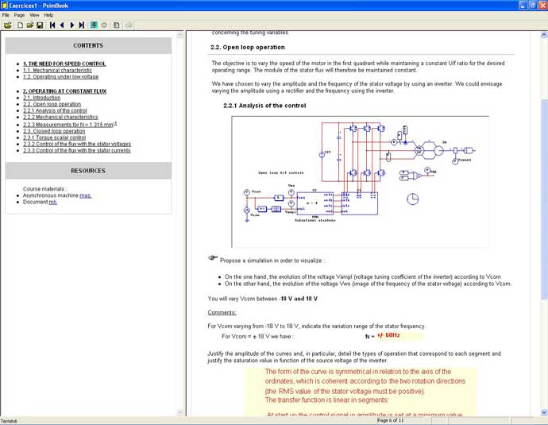Click the open loop circuit schematic image
This screenshot has height=425, width=548.
pos(360,182)
